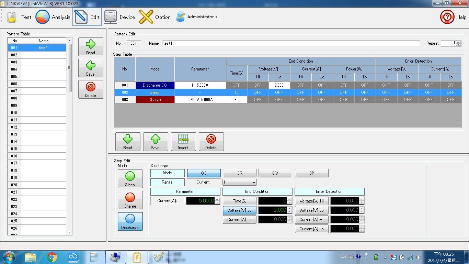
Task: Click Delete button in Pattern Table panel
Action: (x=90, y=89)
